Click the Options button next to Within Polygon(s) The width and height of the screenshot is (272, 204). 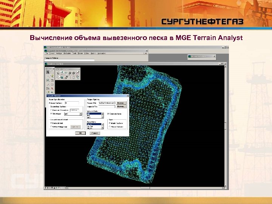(76, 127)
